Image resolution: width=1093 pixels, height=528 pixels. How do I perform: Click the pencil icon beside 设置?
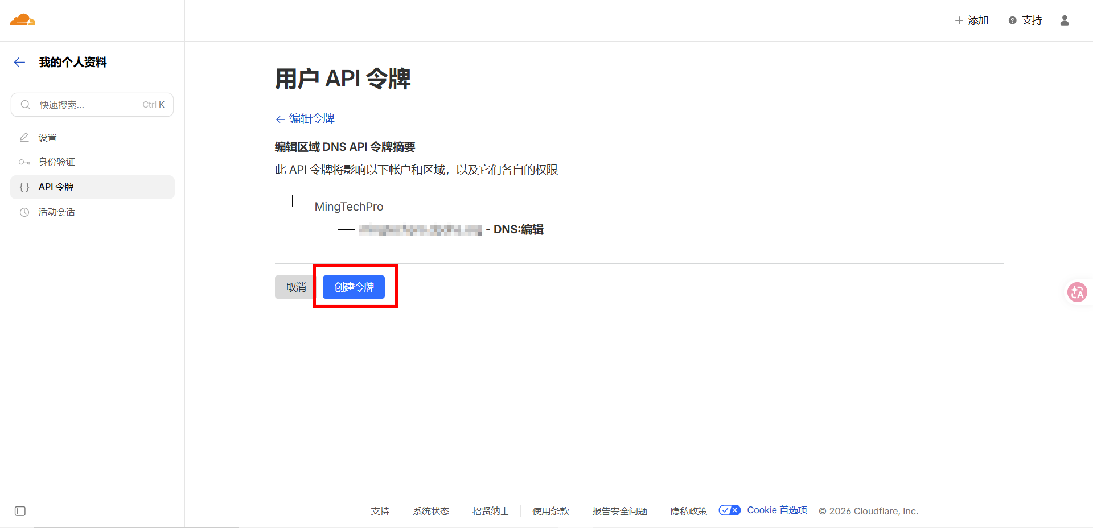click(24, 137)
